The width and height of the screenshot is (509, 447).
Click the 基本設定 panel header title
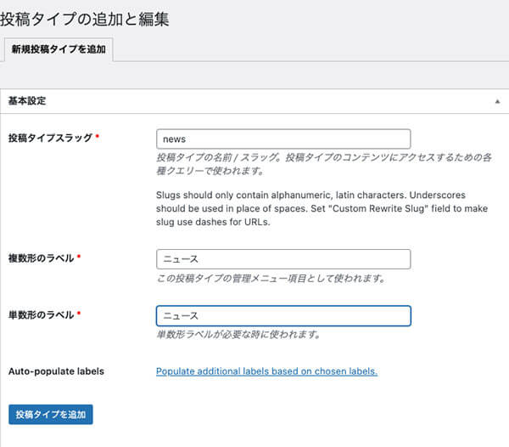pos(27,101)
